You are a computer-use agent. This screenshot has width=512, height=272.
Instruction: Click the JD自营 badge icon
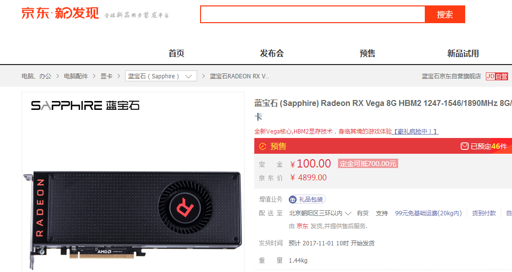497,76
